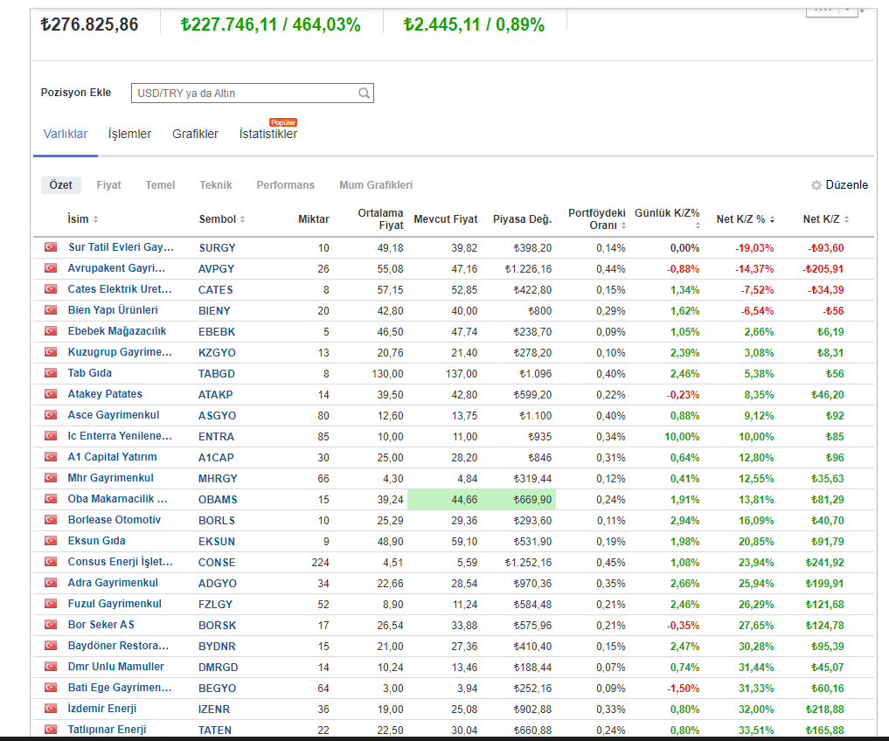Select the Teknik view
This screenshot has height=741, width=889.
(216, 185)
